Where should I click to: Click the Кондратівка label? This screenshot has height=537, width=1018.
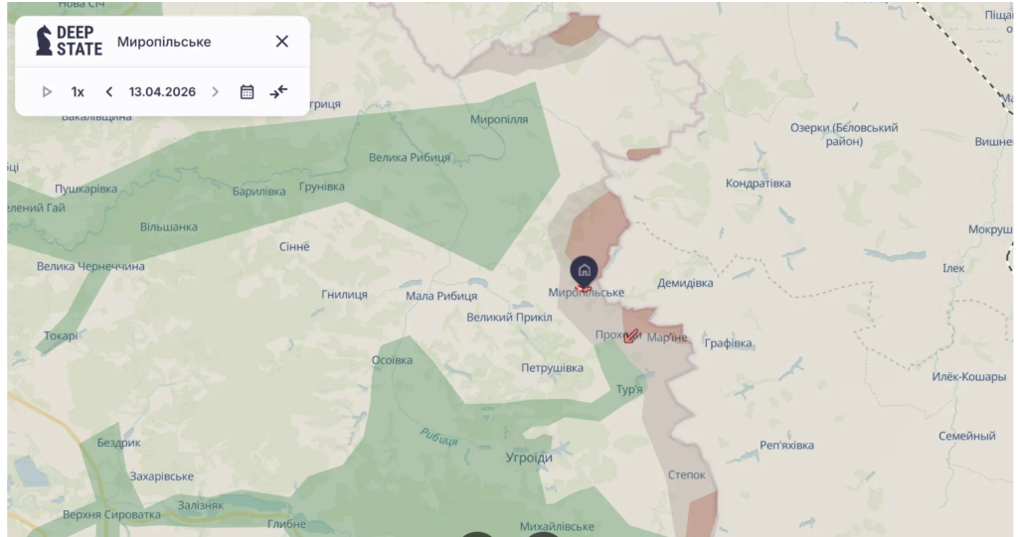click(759, 184)
